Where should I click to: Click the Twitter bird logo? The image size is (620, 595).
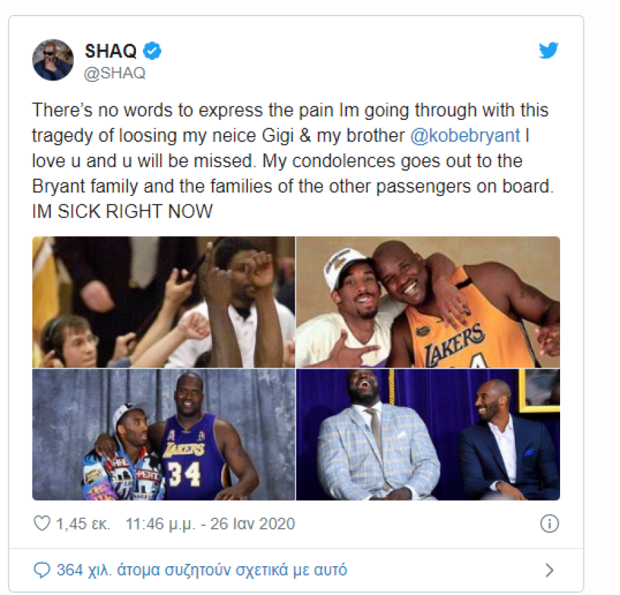[548, 51]
